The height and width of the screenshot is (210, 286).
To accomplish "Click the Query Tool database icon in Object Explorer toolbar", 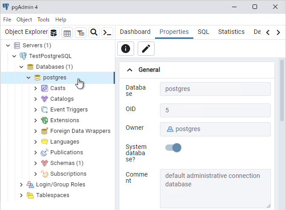I will coord(54,33).
